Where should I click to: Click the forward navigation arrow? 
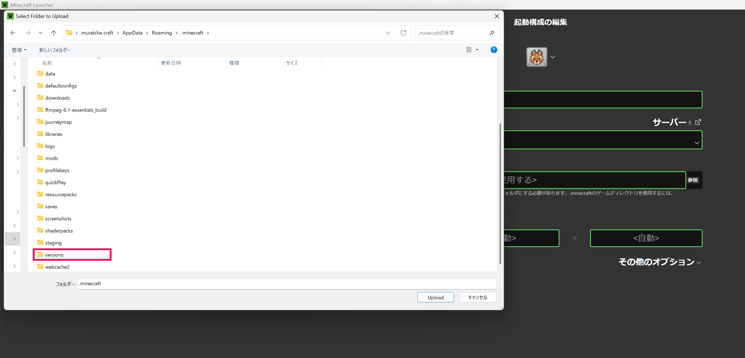[x=28, y=33]
